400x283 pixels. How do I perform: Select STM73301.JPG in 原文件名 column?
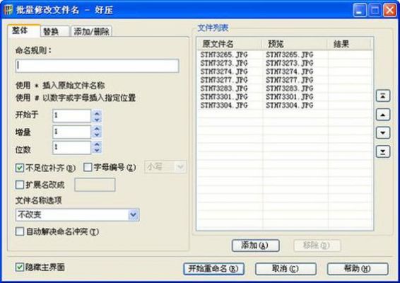[x=224, y=97]
